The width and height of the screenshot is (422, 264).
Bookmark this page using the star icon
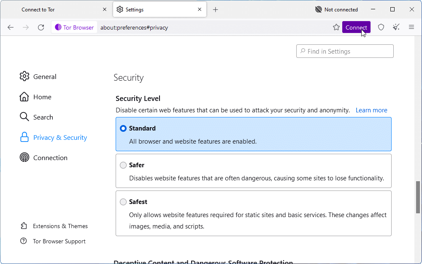(x=336, y=27)
